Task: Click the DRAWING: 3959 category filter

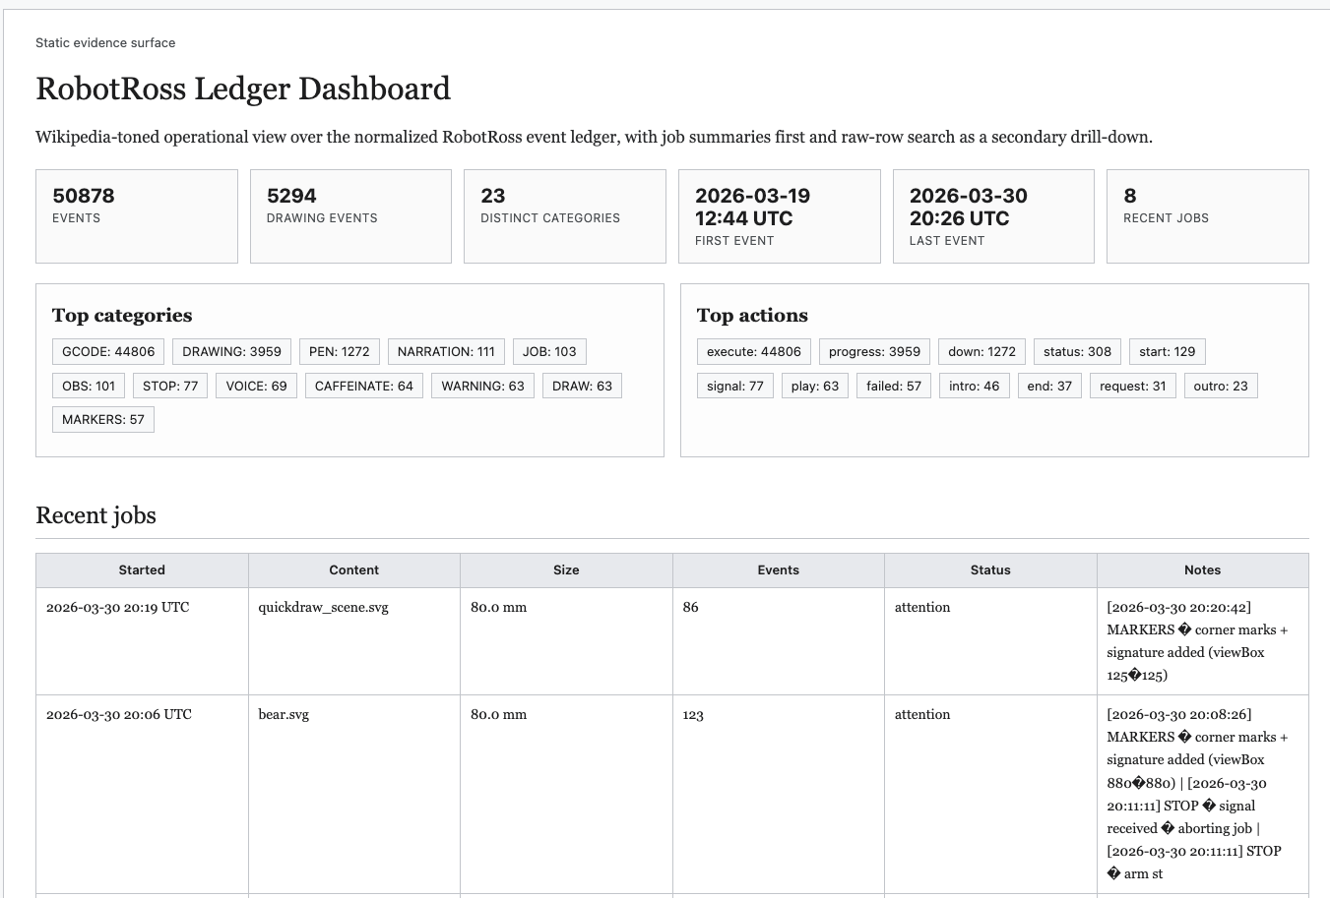Action: 231,351
